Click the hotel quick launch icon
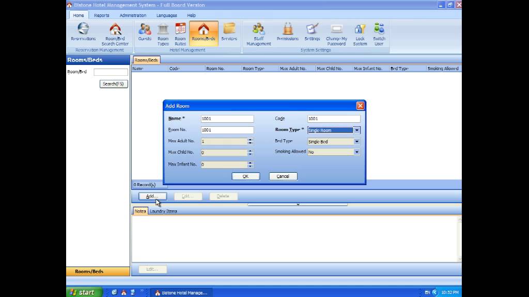Screen dimensions: 529x297 click(x=124, y=292)
